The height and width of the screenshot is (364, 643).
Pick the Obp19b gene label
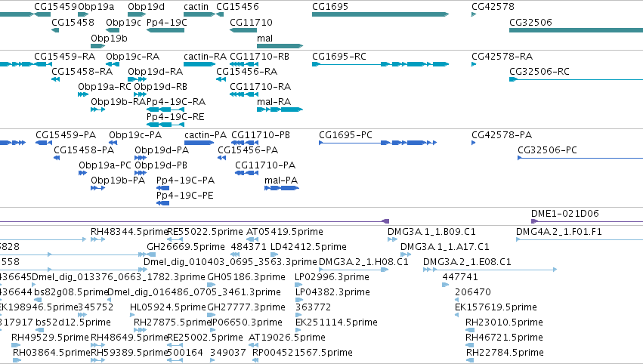click(x=109, y=38)
